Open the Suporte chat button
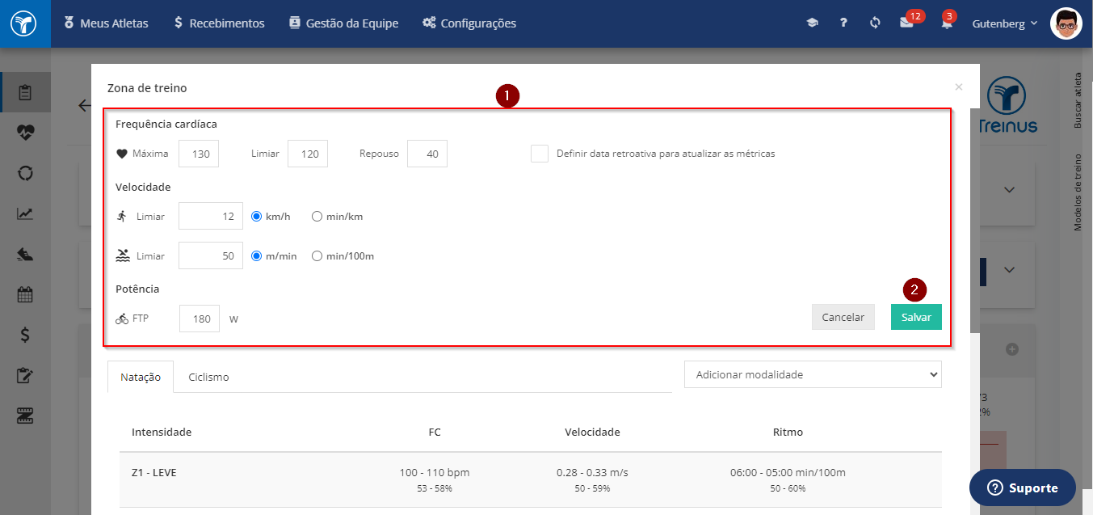This screenshot has width=1093, height=515. (x=1023, y=488)
